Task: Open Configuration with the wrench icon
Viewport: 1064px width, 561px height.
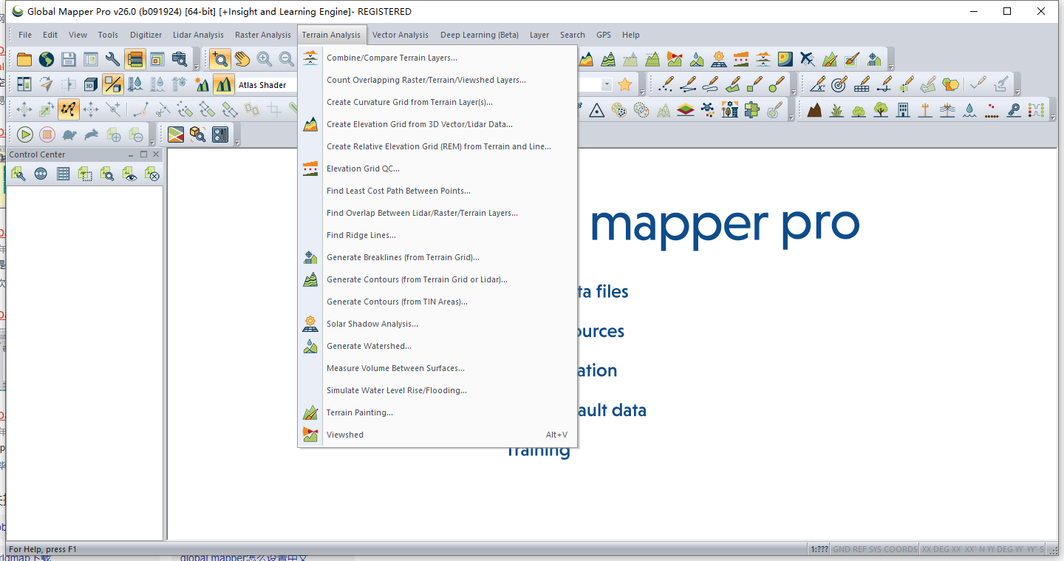Action: 113,59
